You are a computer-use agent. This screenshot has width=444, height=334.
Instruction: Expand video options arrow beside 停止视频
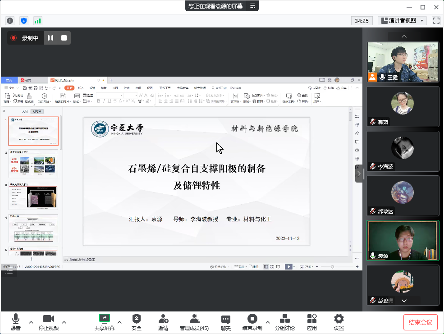click(64, 322)
